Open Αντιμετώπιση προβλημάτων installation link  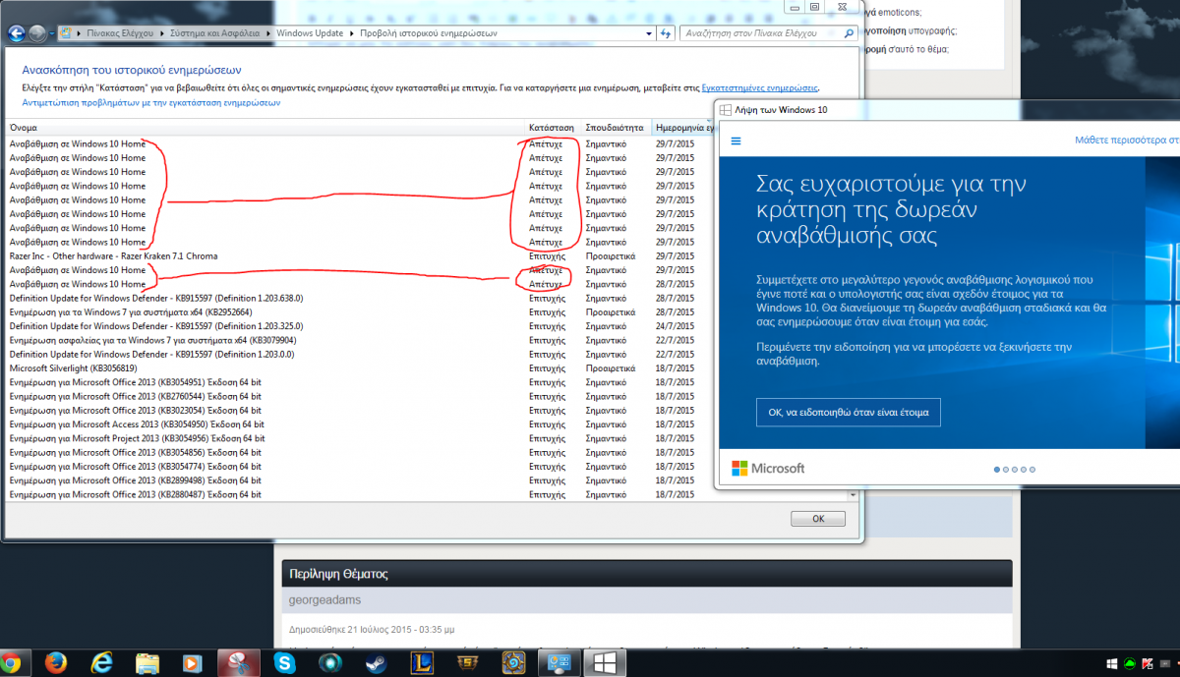click(151, 102)
